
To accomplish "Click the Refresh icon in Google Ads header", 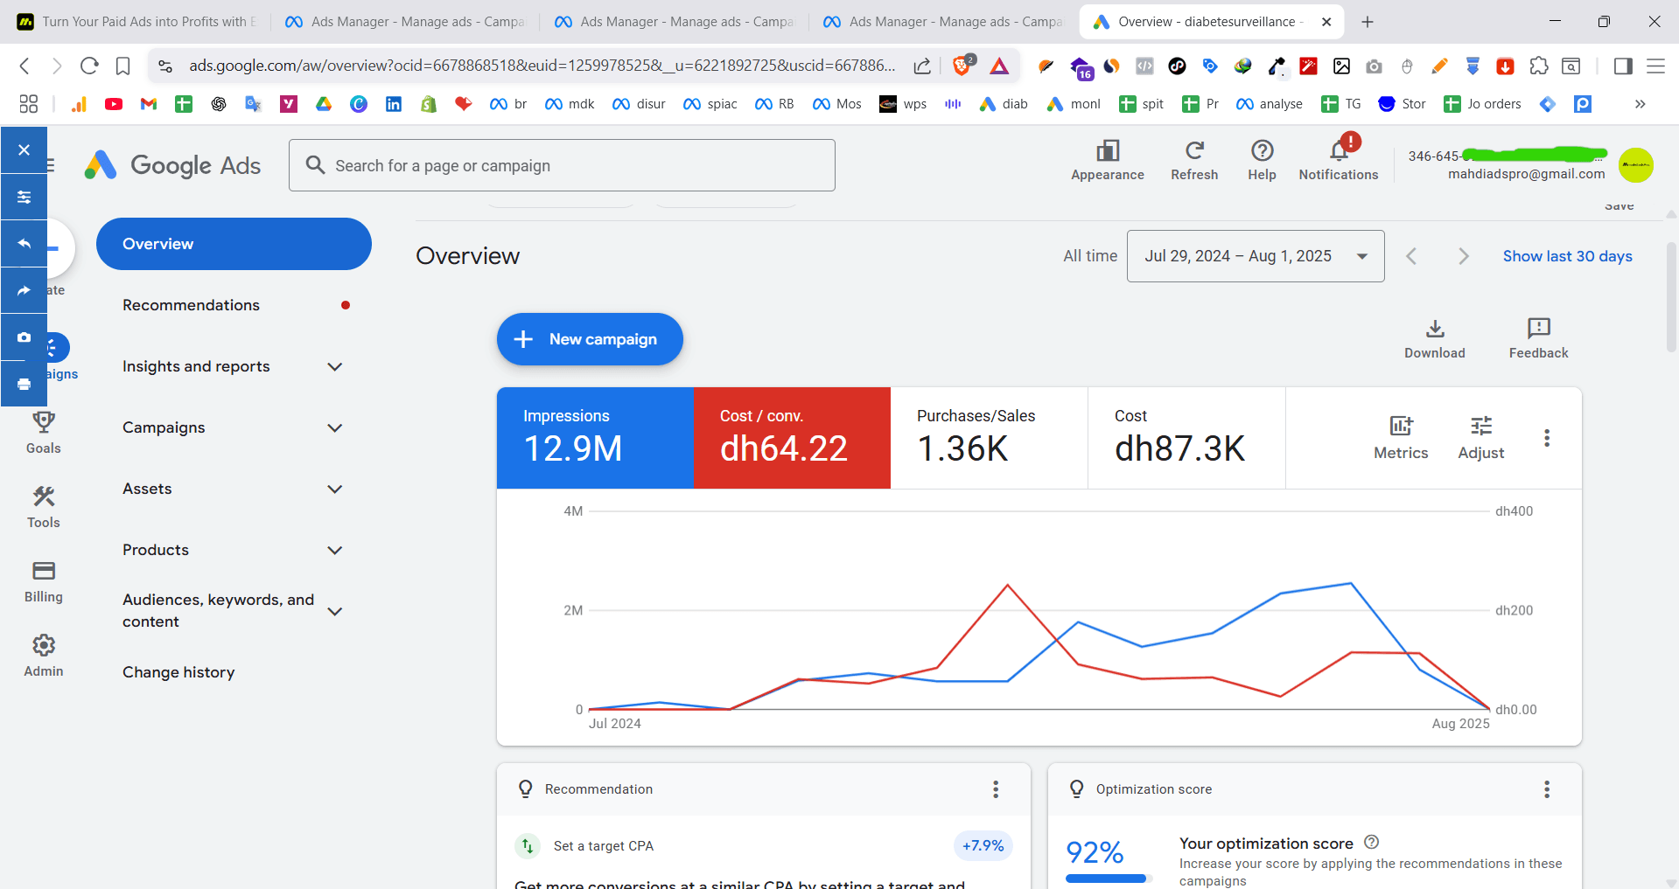I will point(1194,150).
